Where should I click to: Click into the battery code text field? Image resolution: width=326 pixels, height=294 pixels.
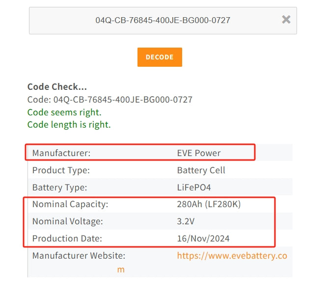coord(163,21)
